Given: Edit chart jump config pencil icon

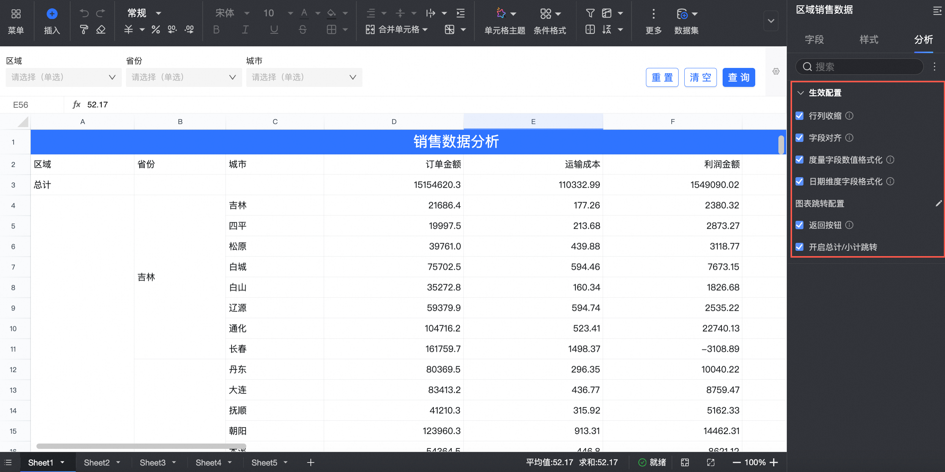Looking at the screenshot, I should (x=938, y=204).
